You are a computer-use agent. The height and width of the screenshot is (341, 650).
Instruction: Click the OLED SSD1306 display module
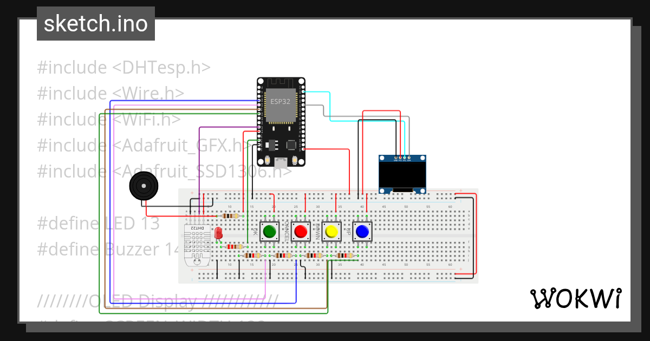point(401,173)
